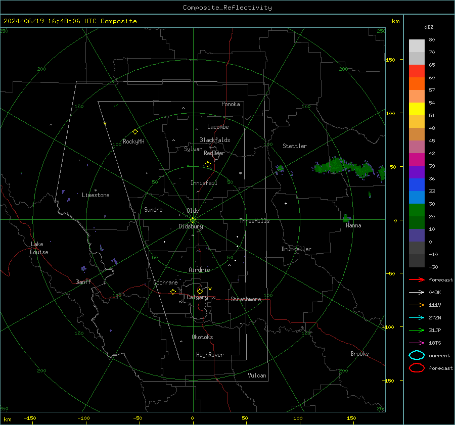Click the yellow diamond marker near RedDeer
The image size is (455, 425).
tap(208, 164)
